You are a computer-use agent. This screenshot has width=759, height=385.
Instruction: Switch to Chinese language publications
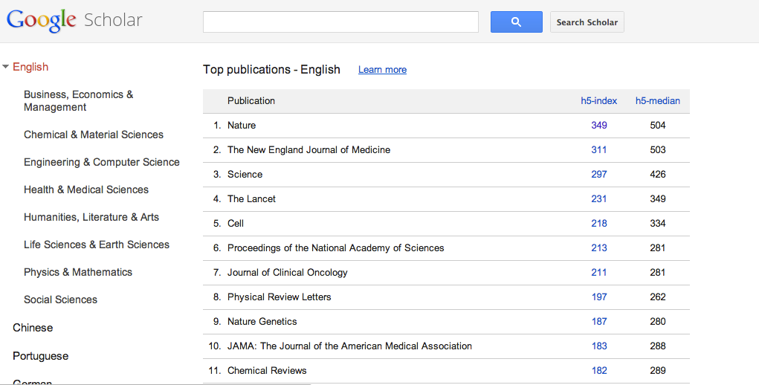click(x=33, y=328)
